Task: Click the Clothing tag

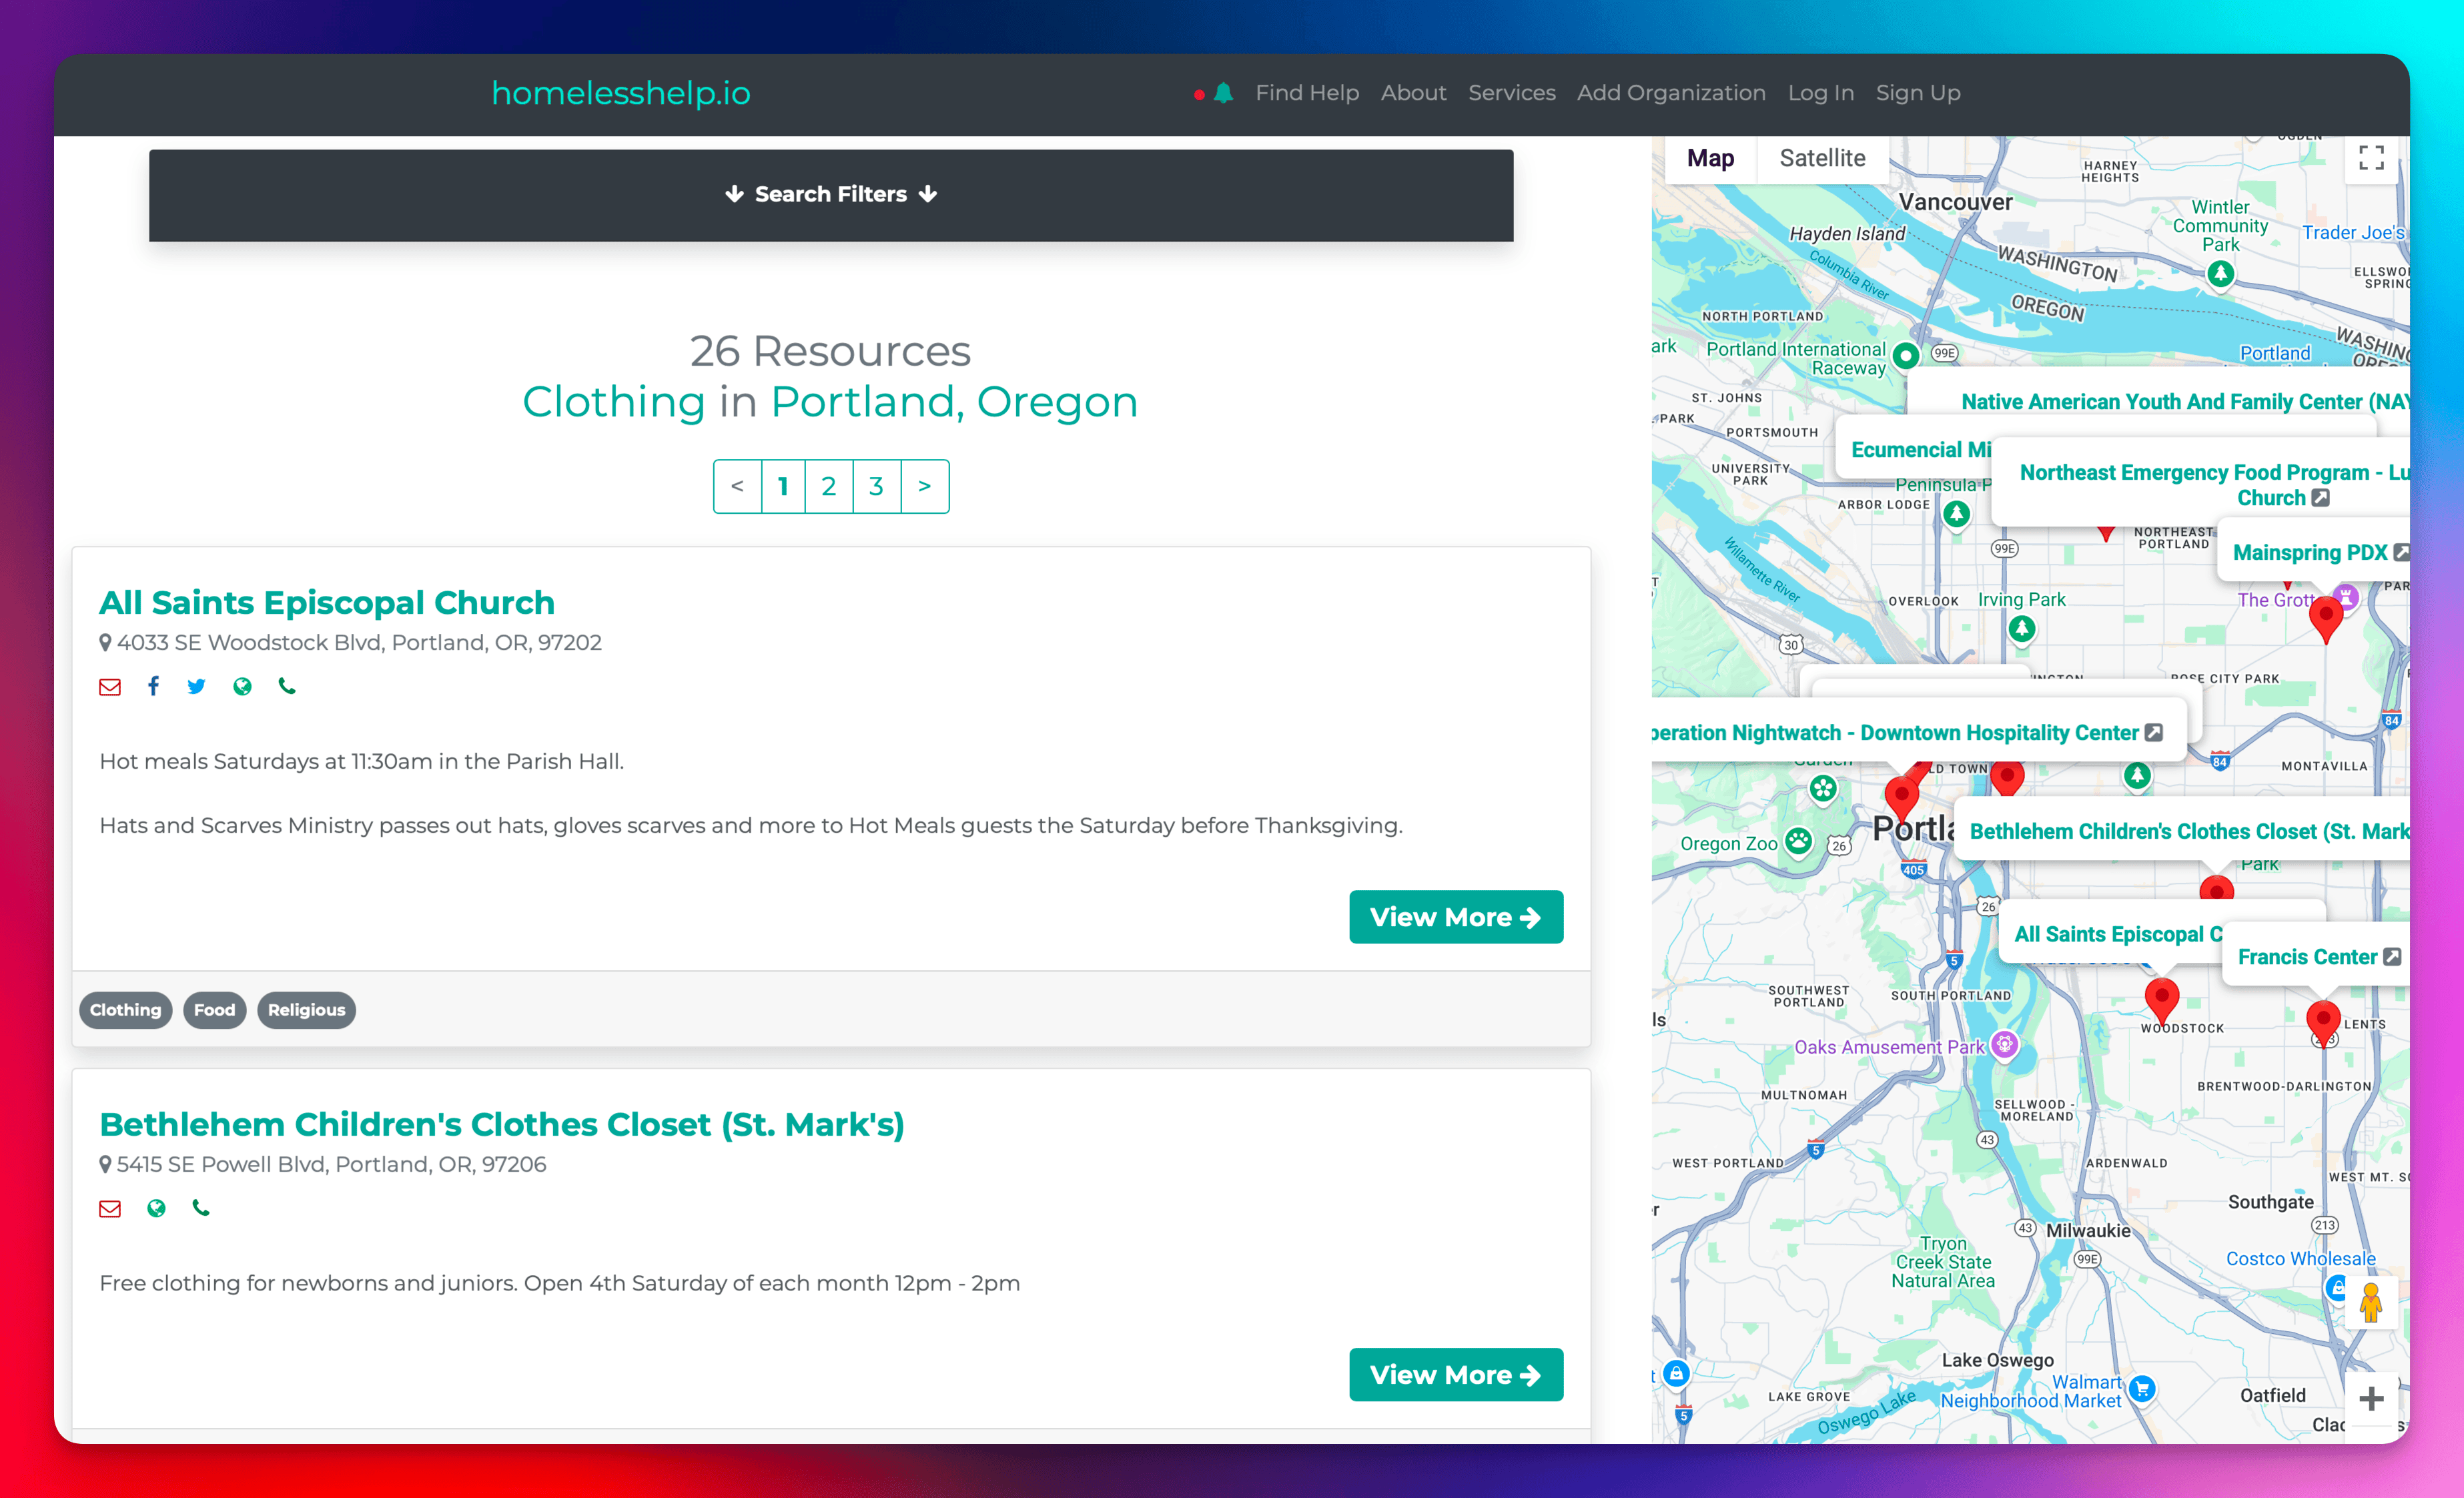Action: 125,1010
